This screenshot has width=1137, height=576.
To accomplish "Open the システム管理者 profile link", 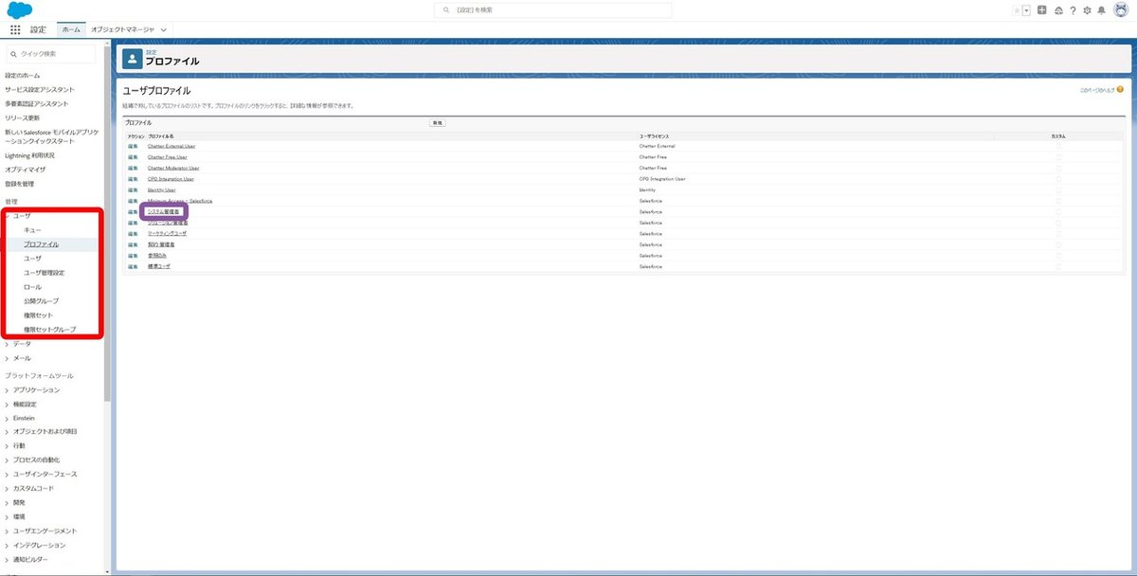I will pos(163,211).
